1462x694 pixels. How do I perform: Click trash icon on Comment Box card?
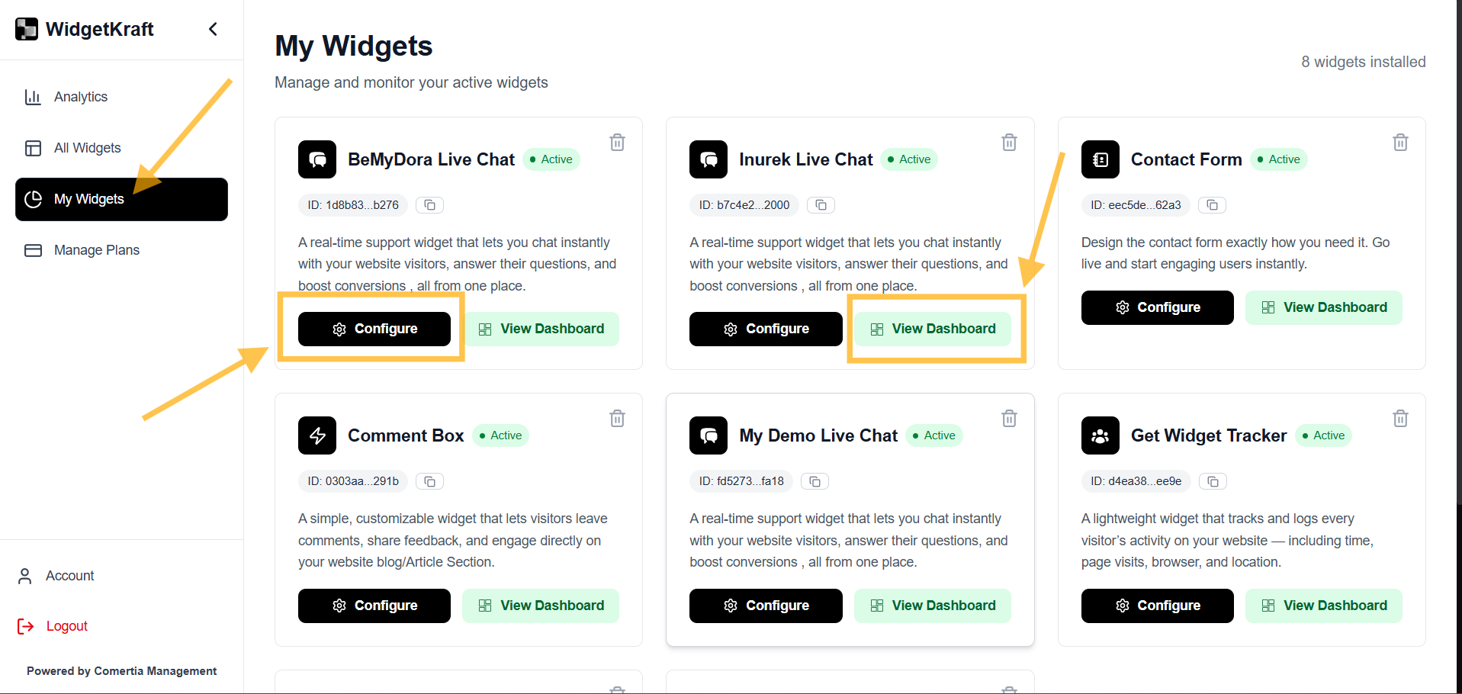coord(617,419)
